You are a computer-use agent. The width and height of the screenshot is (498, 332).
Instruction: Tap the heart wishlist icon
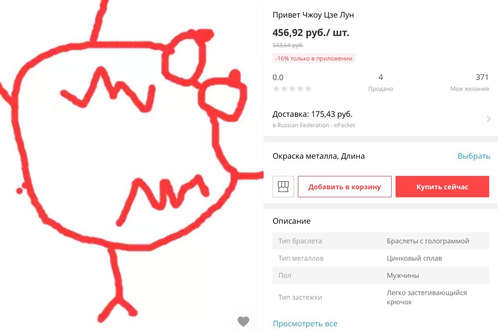coord(243,322)
